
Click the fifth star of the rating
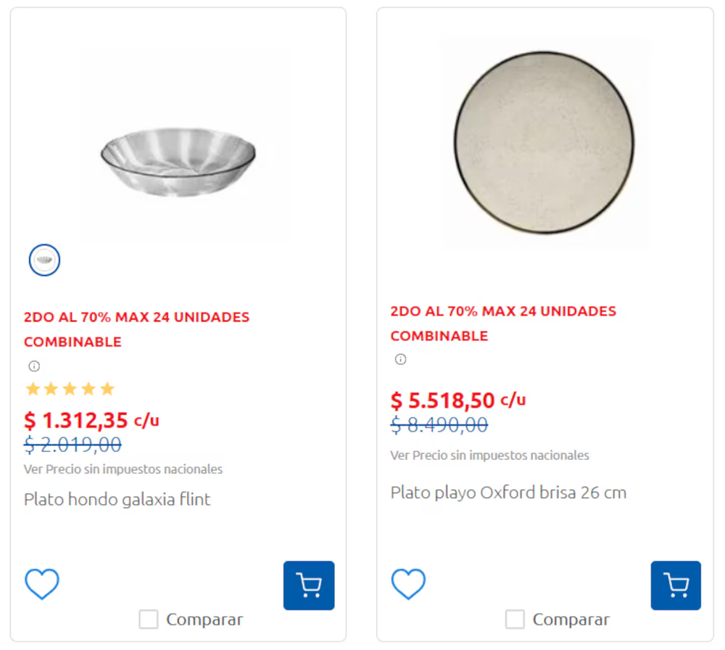(108, 389)
